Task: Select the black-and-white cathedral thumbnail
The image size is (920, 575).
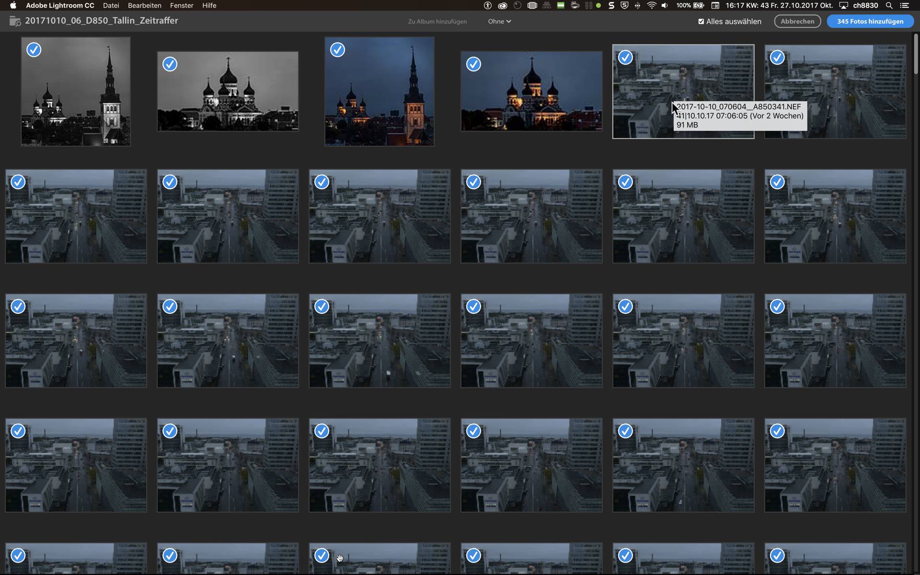Action: coord(228,92)
